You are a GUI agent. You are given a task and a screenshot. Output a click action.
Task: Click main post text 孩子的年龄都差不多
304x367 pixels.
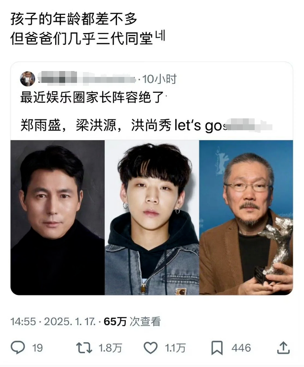[74, 19]
